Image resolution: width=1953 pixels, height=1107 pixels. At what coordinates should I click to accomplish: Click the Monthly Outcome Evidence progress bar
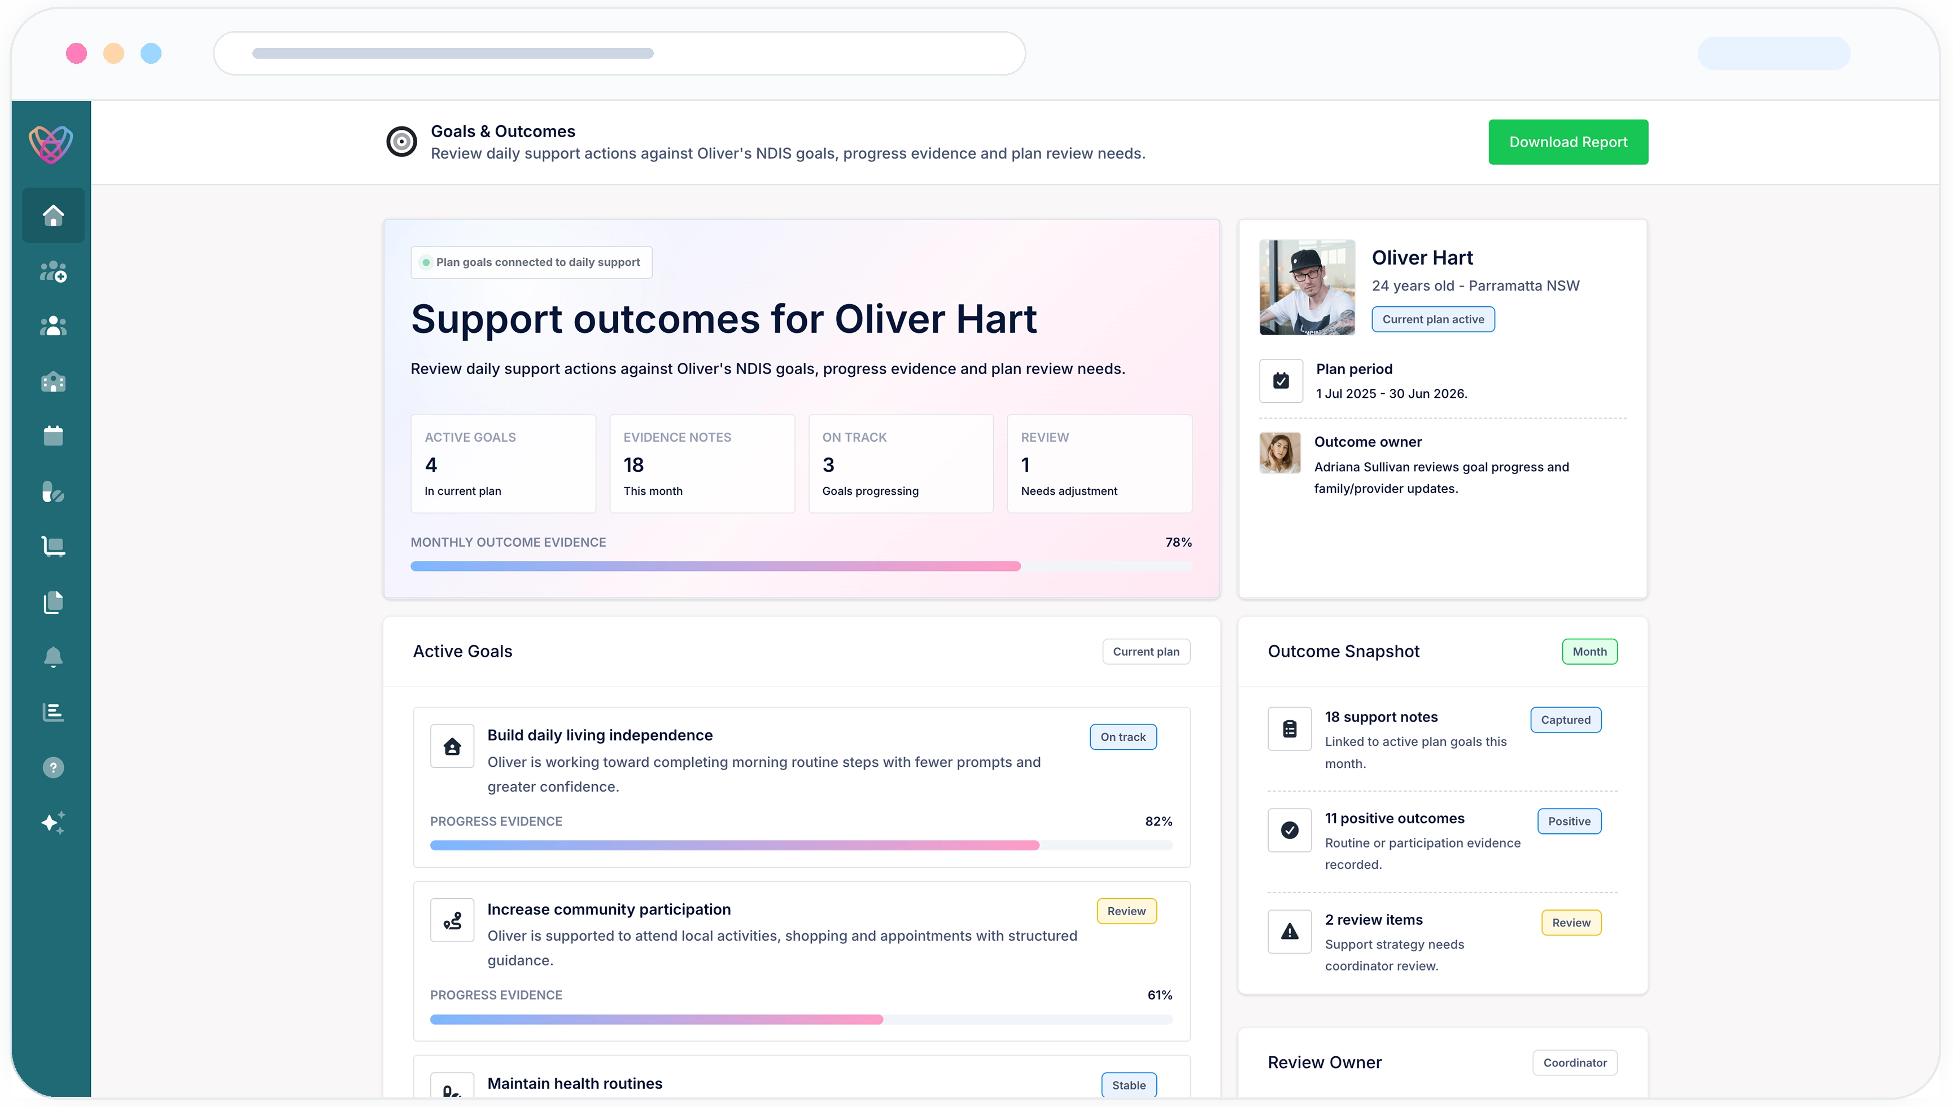click(x=801, y=566)
